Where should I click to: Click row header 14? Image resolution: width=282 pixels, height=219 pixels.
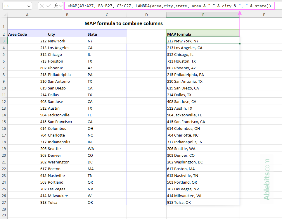(4, 115)
